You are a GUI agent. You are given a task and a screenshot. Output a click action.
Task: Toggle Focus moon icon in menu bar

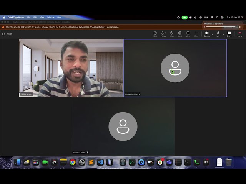[196, 18]
